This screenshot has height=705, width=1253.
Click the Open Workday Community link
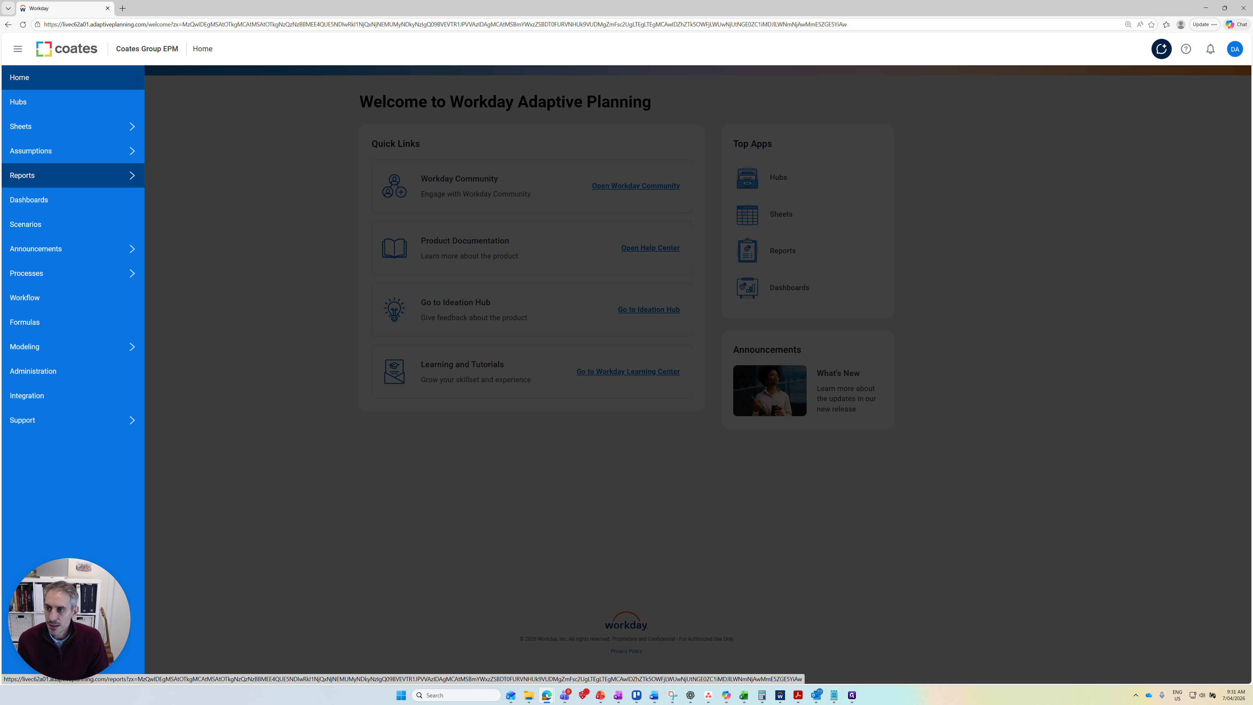635,186
